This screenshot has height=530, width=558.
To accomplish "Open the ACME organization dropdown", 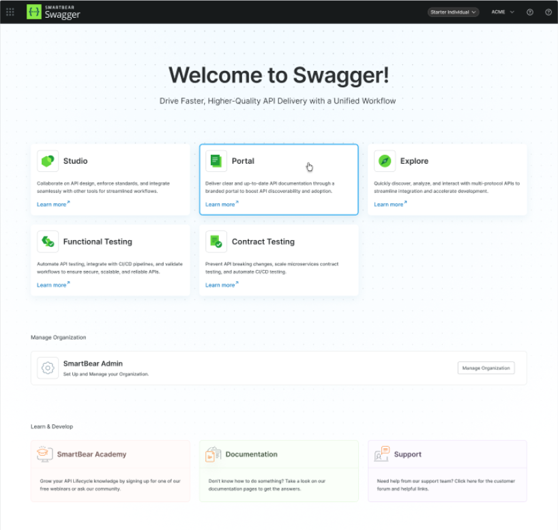I will (x=503, y=12).
